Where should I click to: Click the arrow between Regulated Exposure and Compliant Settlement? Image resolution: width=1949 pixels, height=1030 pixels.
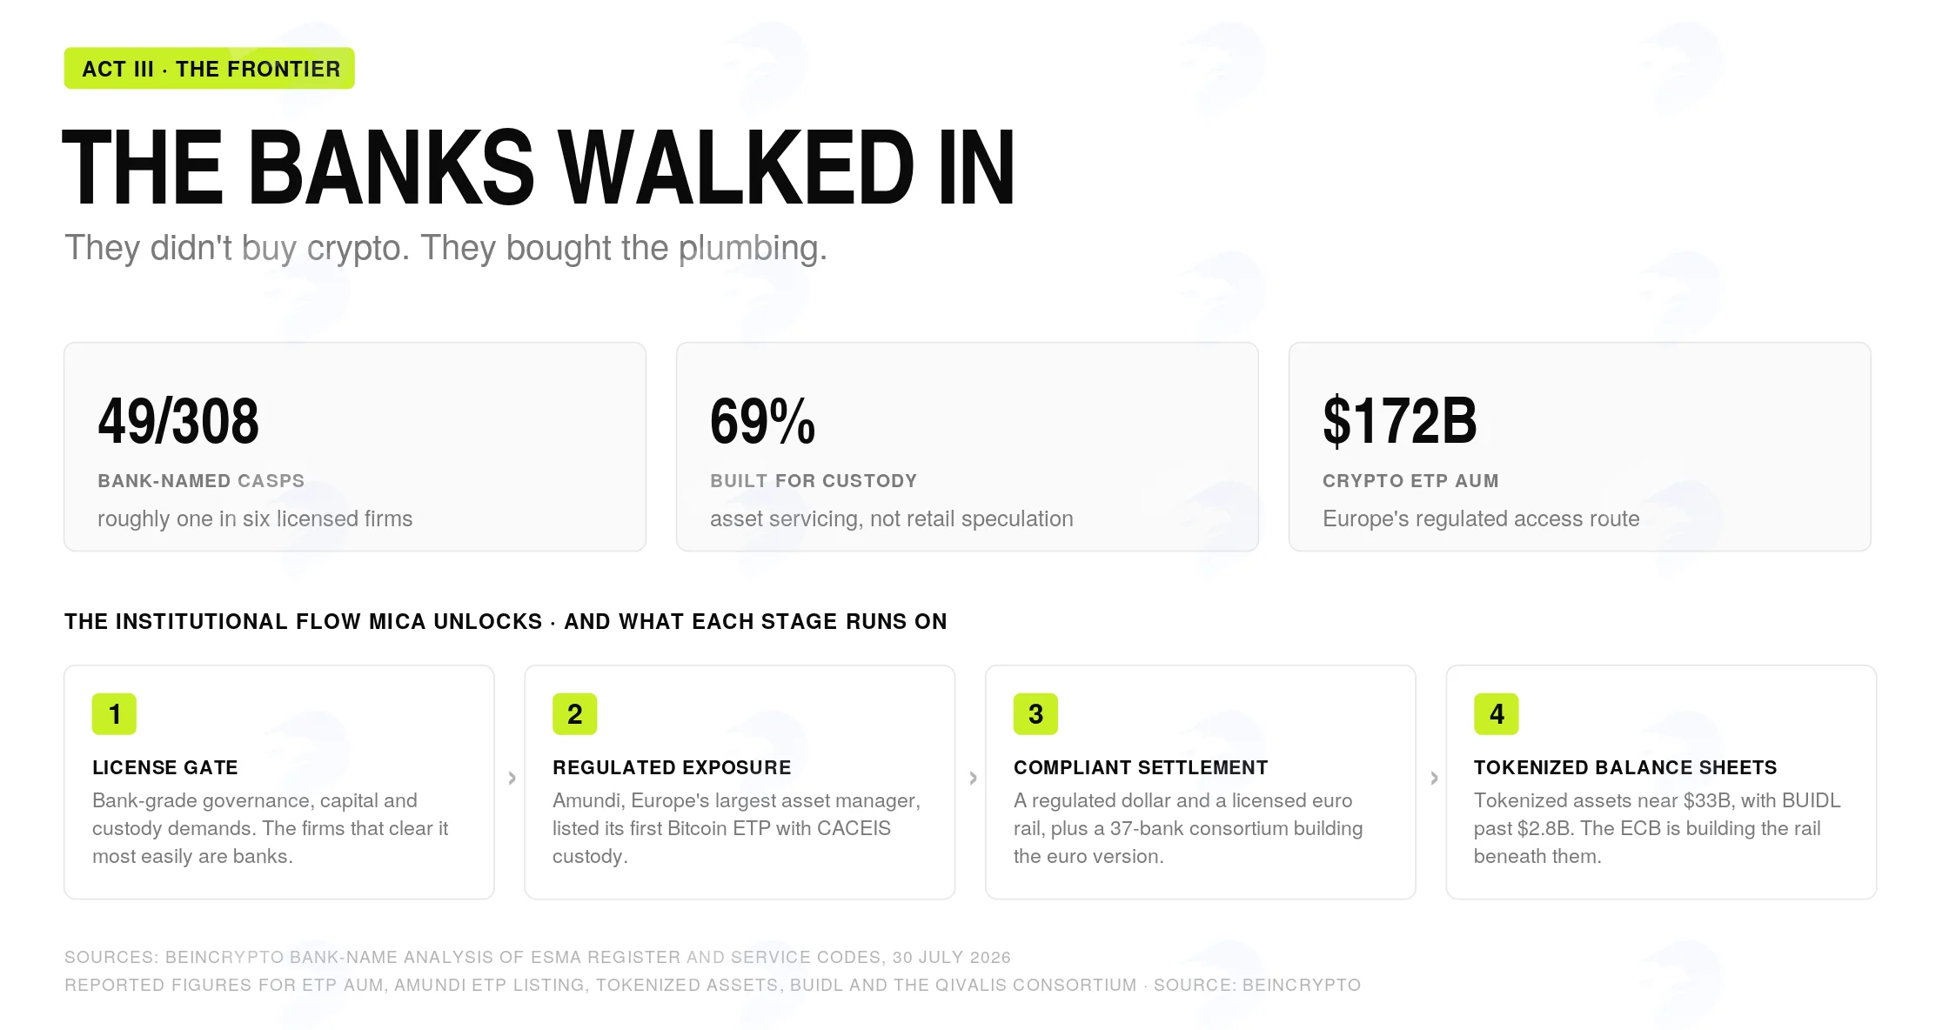click(973, 778)
